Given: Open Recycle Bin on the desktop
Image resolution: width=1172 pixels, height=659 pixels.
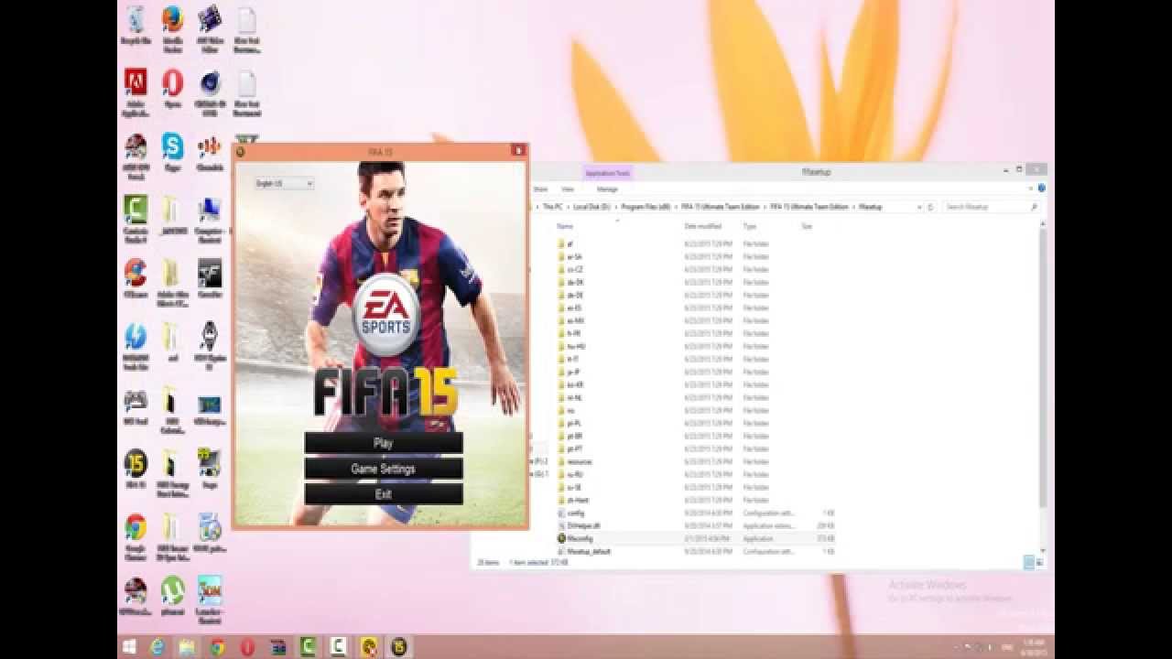Looking at the screenshot, I should pos(136,26).
